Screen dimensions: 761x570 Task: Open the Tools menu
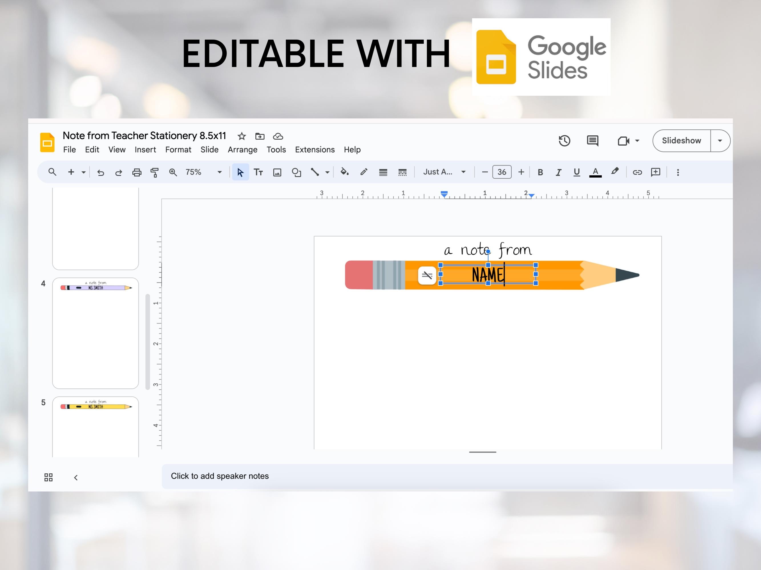pos(276,149)
